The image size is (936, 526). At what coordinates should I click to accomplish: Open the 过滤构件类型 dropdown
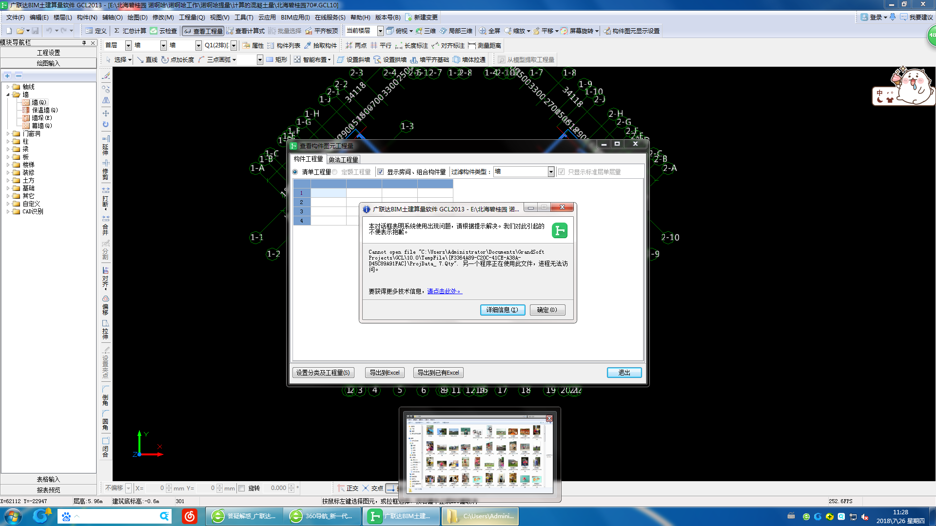[x=551, y=171]
